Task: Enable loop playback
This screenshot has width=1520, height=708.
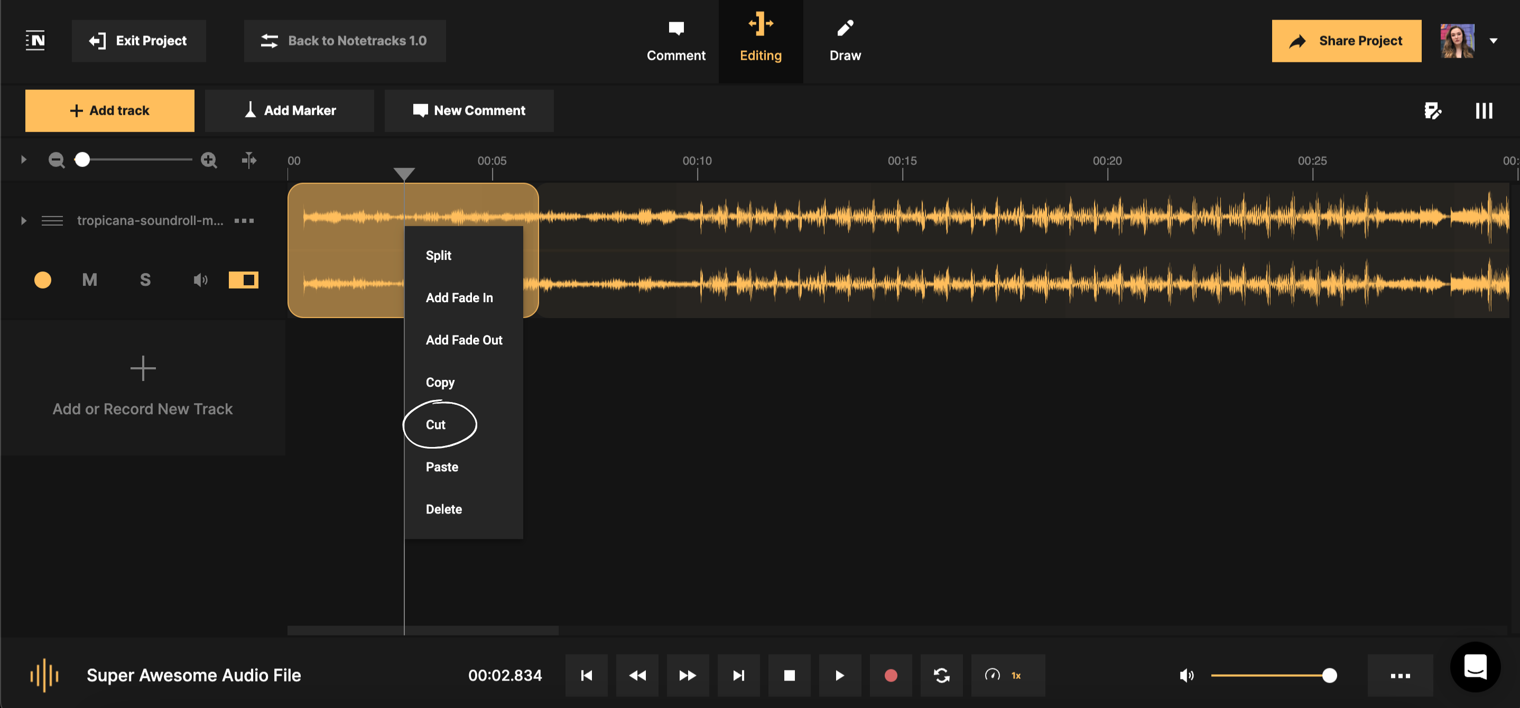Action: click(x=942, y=676)
